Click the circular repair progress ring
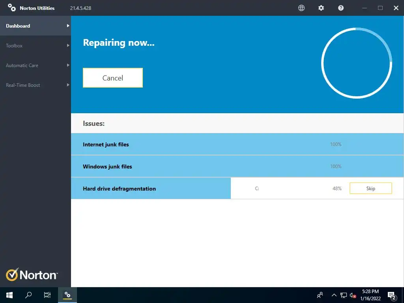 [x=357, y=63]
